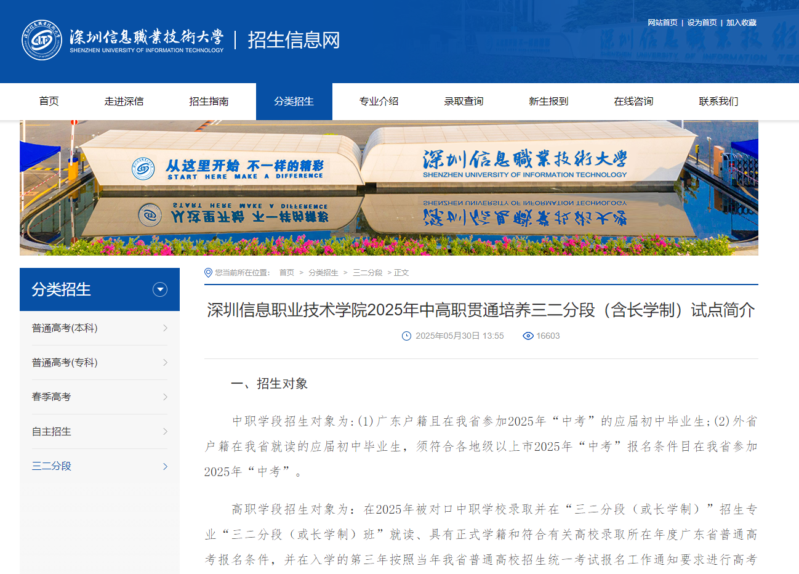Viewport: 799px width, 574px height.
Task: Open the 专业介绍 navigation menu
Action: pyautogui.click(x=380, y=101)
